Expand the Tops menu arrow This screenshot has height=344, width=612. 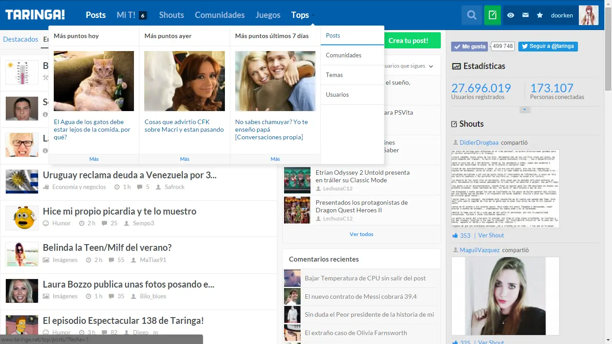pyautogui.click(x=314, y=15)
